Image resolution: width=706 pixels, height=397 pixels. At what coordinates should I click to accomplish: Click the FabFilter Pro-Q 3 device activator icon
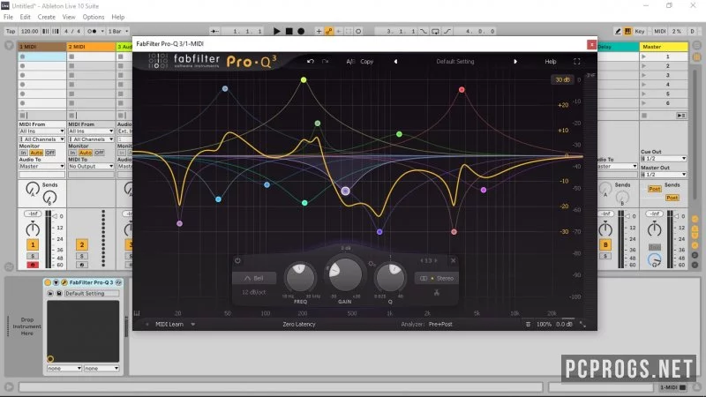click(x=48, y=282)
